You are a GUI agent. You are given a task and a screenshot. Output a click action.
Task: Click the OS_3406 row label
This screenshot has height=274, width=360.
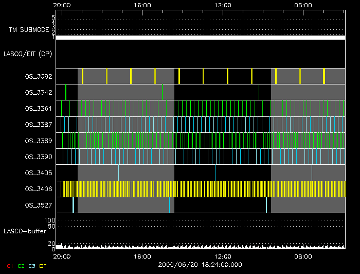(39, 189)
